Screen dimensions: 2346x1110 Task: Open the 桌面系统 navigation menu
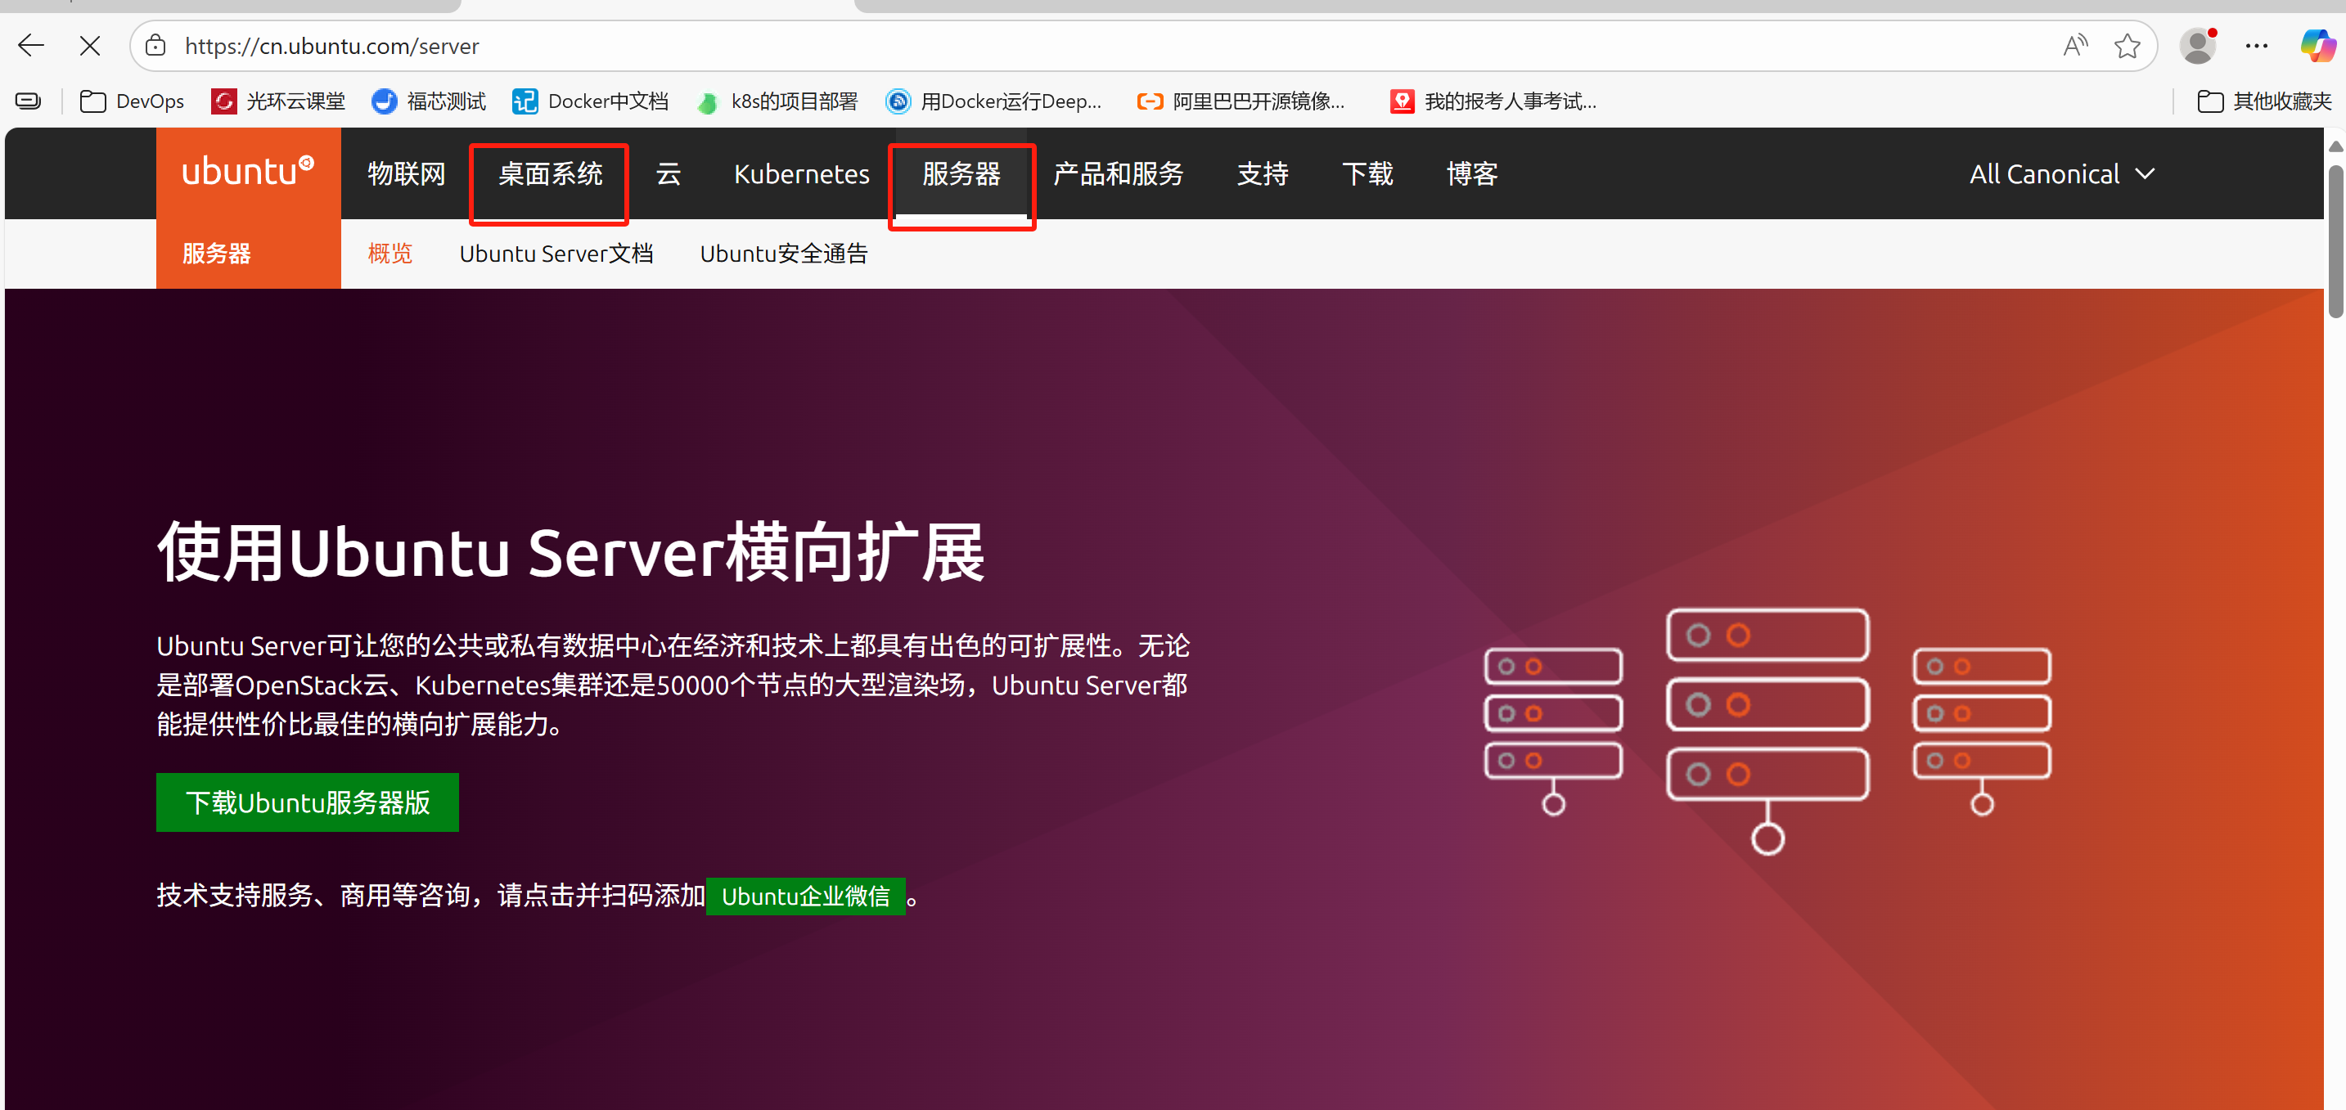(548, 174)
